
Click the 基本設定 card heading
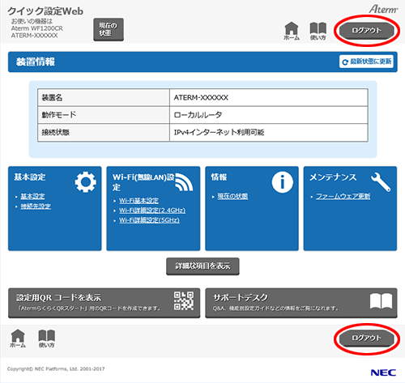[30, 177]
